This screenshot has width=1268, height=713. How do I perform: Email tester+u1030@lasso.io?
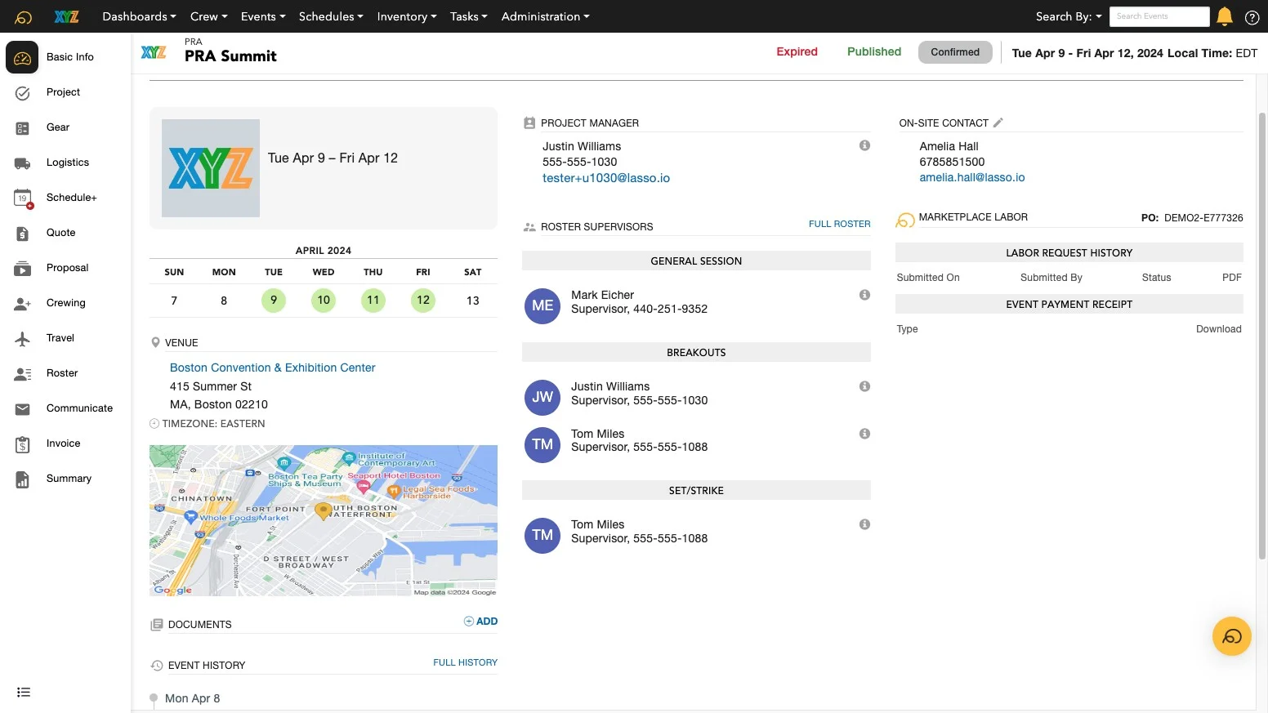click(x=606, y=178)
